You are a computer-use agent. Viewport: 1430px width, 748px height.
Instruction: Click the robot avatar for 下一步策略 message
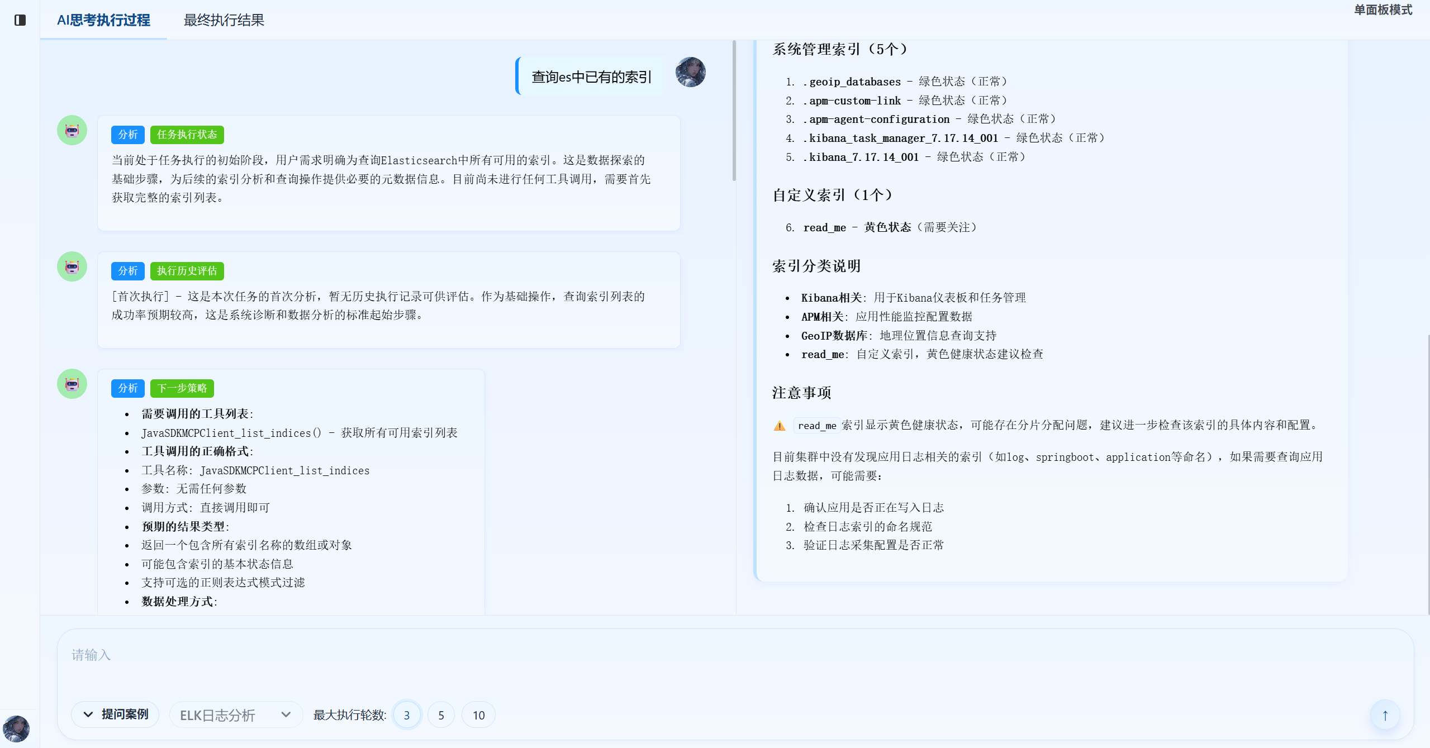point(72,384)
